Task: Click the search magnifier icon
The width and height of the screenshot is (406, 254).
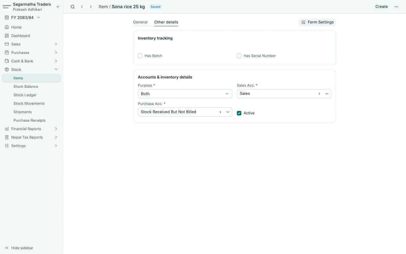Action: point(73,7)
